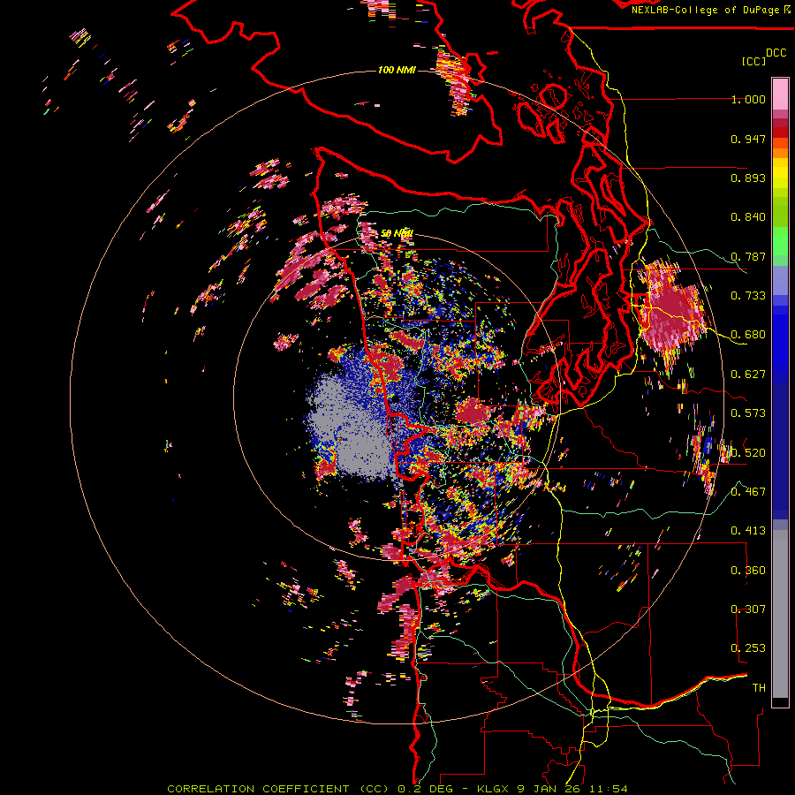The width and height of the screenshot is (795, 795).
Task: Click the 0.360 scale value
Action: pyautogui.click(x=748, y=571)
